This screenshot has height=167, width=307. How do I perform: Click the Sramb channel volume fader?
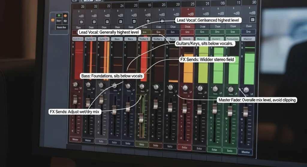185,109
